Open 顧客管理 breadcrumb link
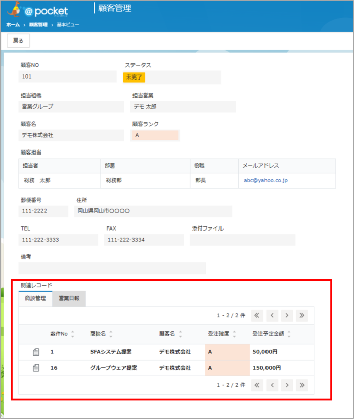 click(38, 25)
